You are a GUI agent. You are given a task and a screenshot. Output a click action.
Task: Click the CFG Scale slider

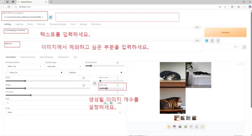click(65, 95)
